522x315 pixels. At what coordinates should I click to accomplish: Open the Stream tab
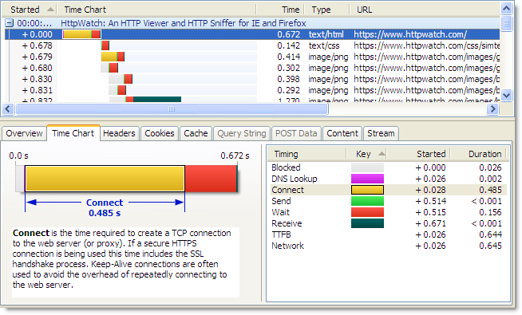381,133
